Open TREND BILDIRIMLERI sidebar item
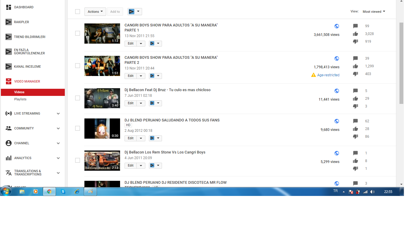 [30, 37]
